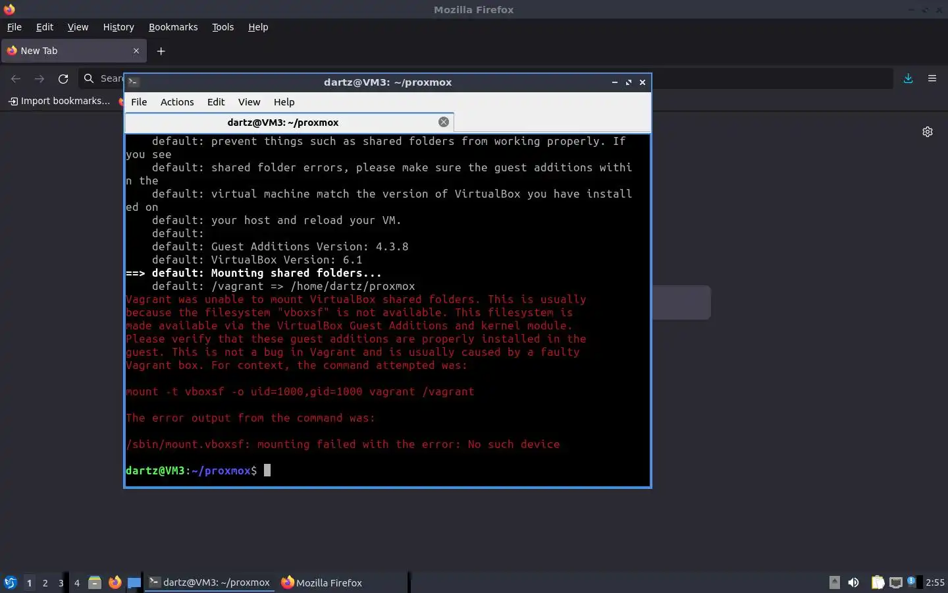Click the "/vagrant => /home/dartz/proxmox" line

pyautogui.click(x=283, y=286)
